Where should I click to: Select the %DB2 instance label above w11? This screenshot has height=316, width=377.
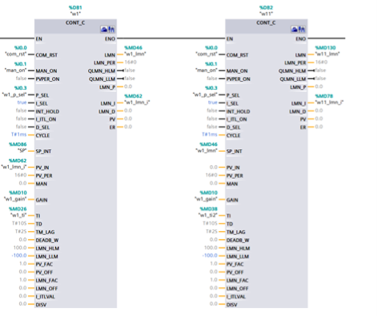(x=267, y=8)
